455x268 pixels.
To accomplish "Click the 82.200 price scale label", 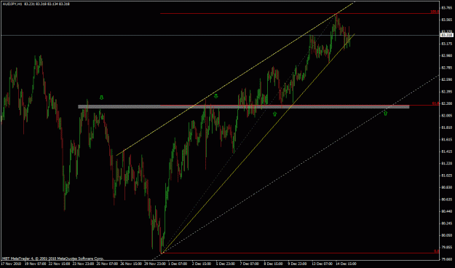I will point(447,103).
